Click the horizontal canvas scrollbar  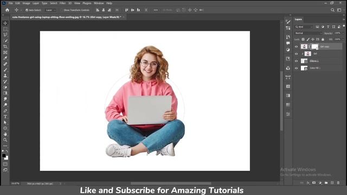pyautogui.click(x=171, y=183)
